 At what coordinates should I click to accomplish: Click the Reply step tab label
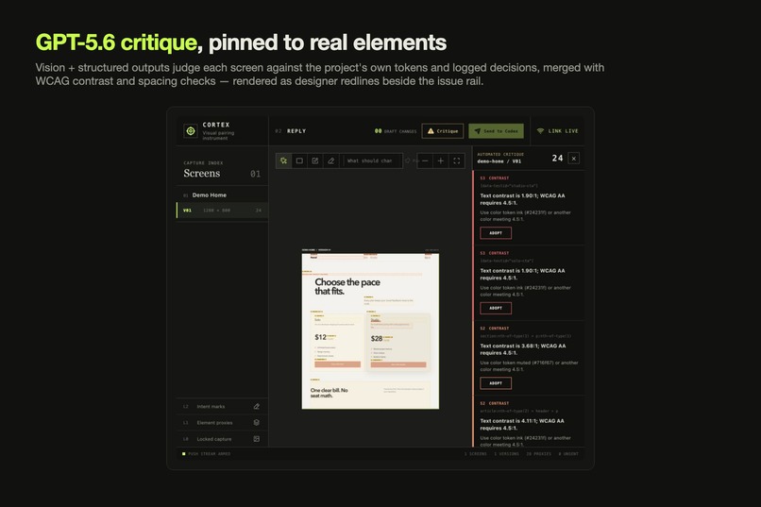point(296,131)
